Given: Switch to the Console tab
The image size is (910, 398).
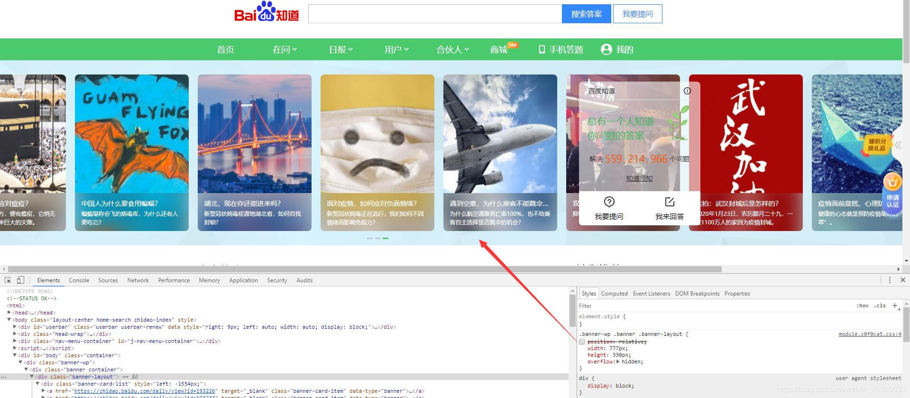Looking at the screenshot, I should pos(79,280).
